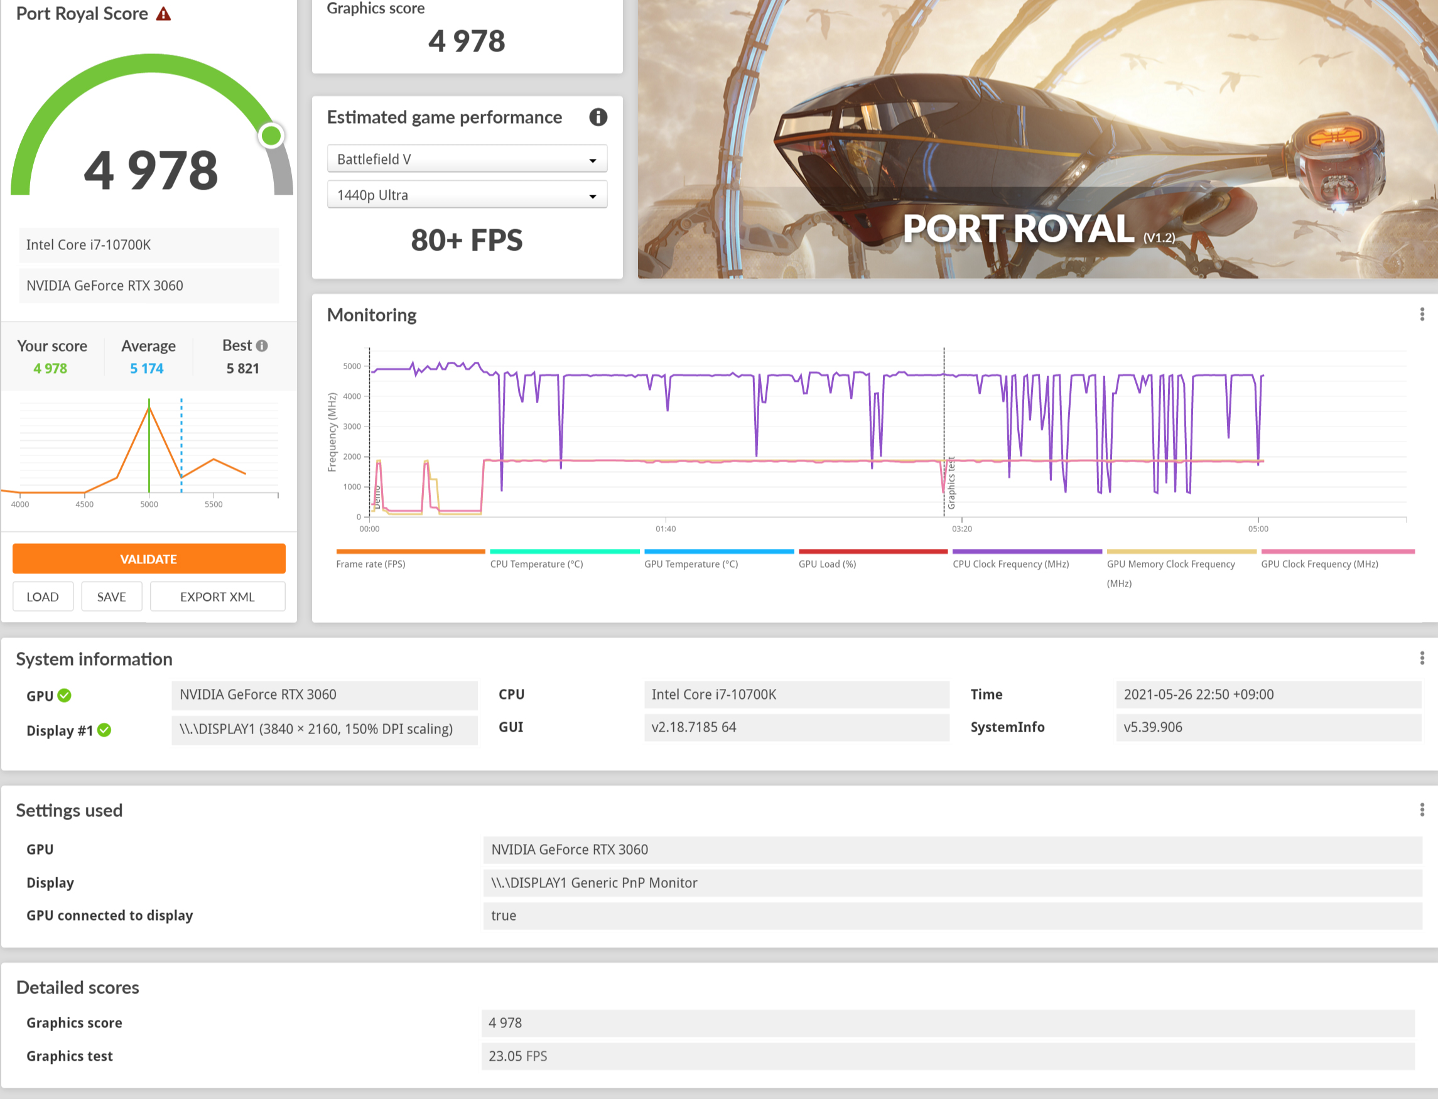Toggle the CPU Temperature legend series
The height and width of the screenshot is (1099, 1438).
point(536,563)
